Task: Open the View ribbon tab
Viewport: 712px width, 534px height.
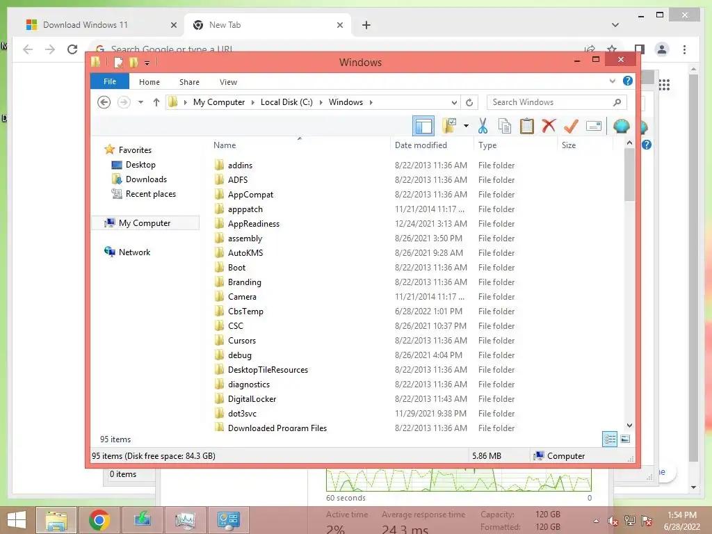Action: point(228,82)
